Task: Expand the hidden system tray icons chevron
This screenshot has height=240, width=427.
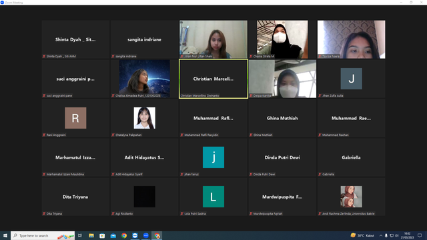Action: click(381, 235)
